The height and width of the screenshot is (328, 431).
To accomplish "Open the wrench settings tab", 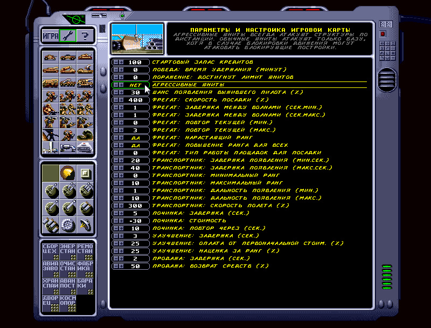I will (68, 36).
